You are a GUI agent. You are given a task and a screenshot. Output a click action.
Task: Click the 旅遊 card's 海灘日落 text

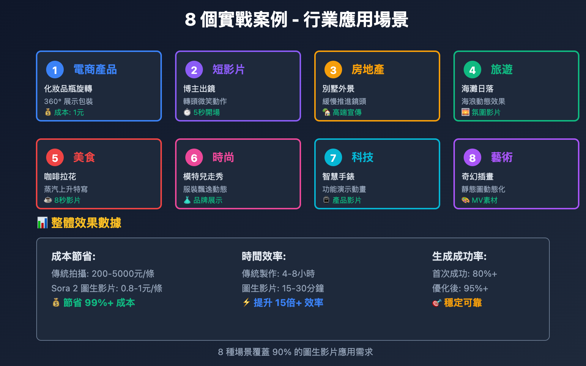[478, 89]
